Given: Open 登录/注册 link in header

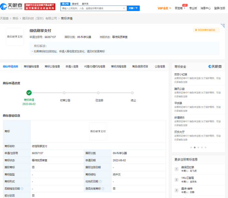Looking at the screenshot, I should tap(221, 8).
